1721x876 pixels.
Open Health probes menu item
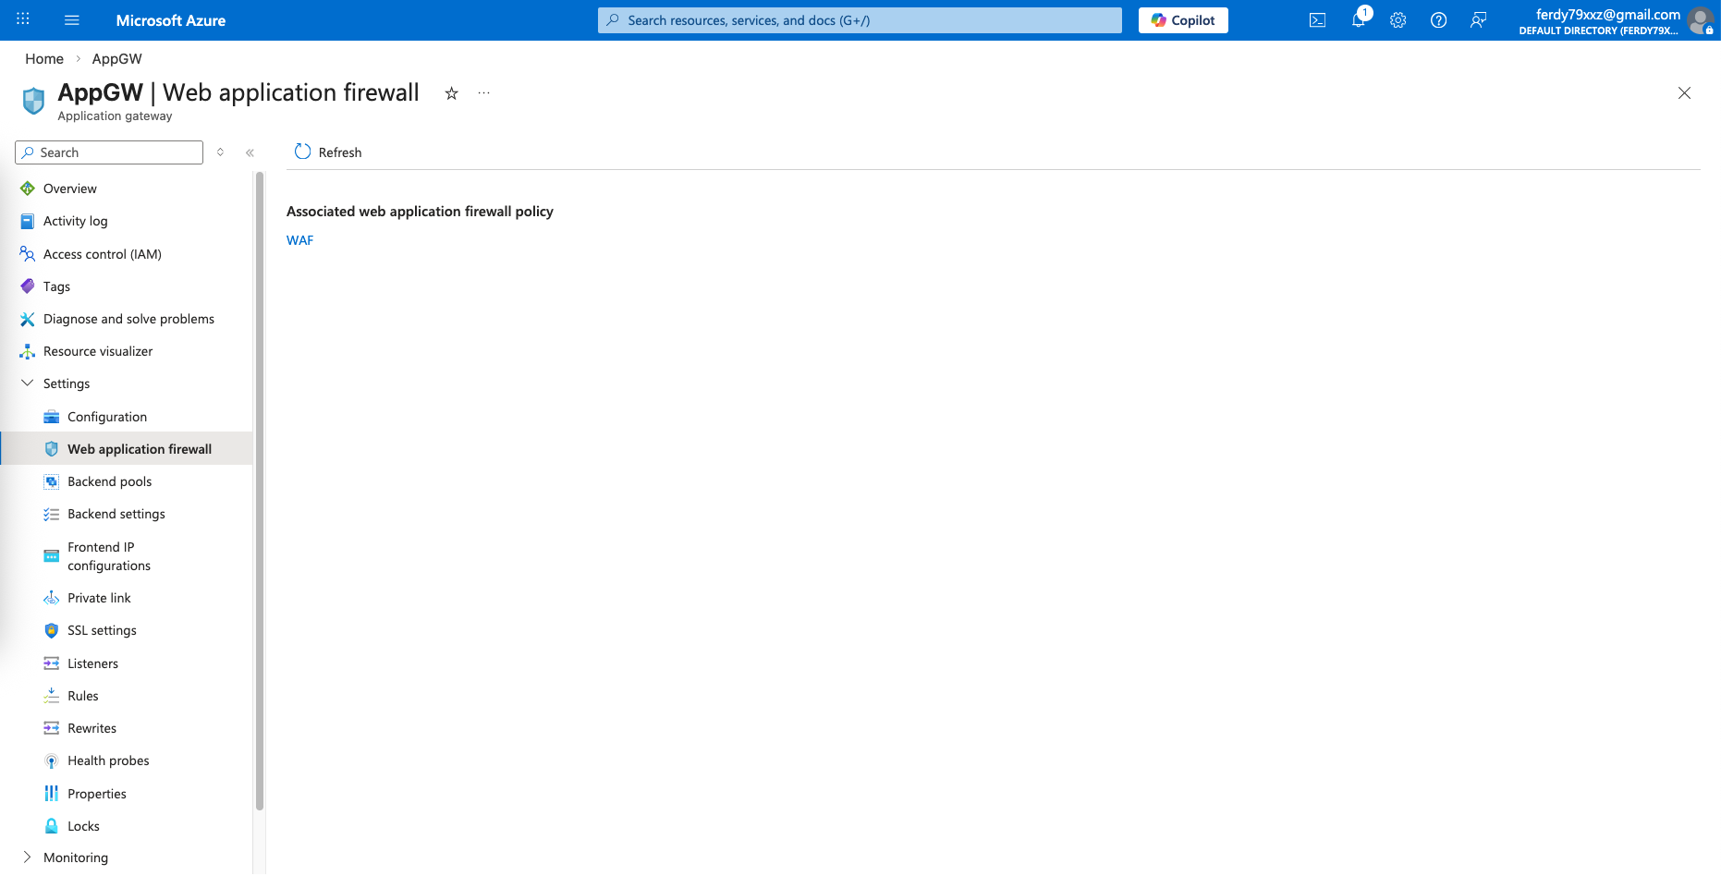coord(108,760)
